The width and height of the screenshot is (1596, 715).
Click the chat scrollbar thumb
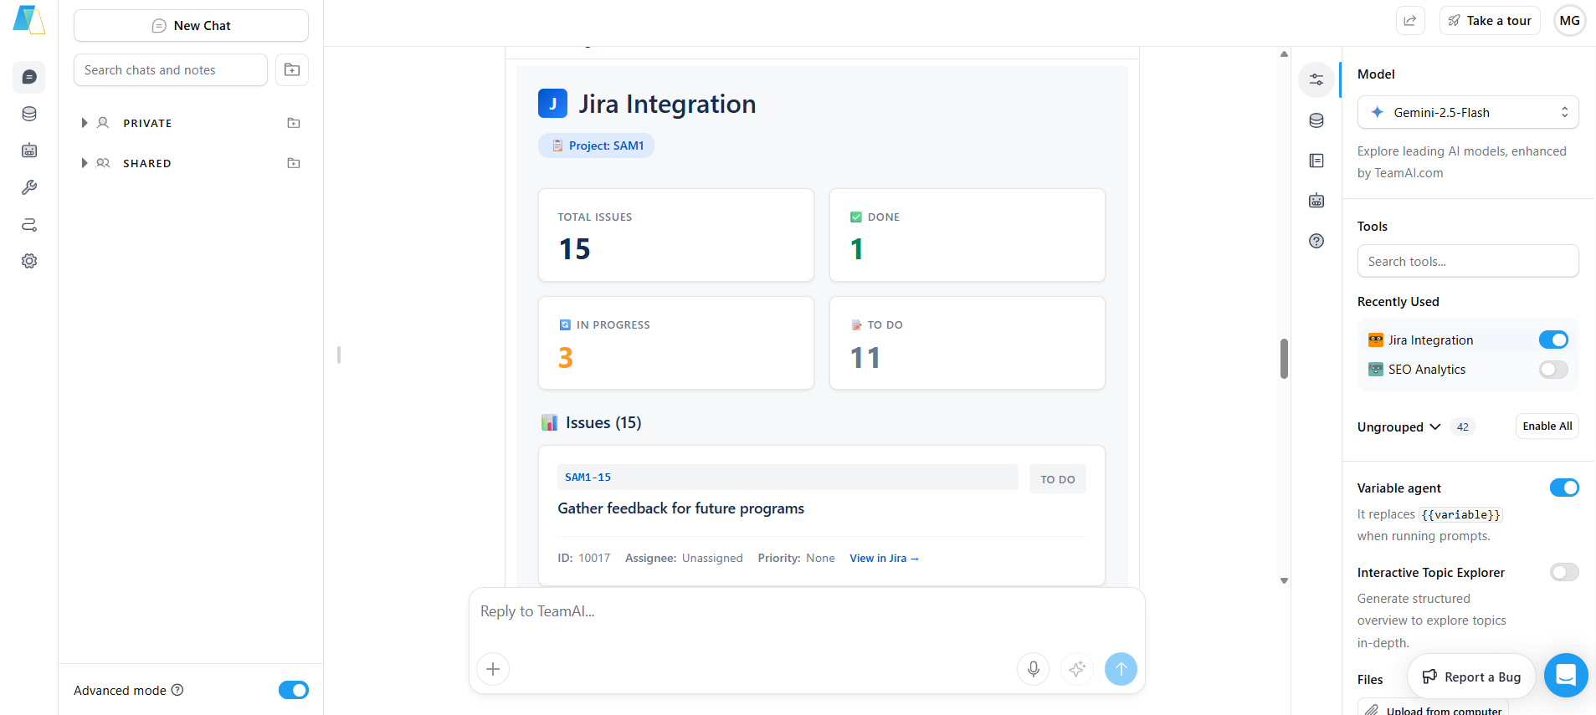[x=1284, y=359]
